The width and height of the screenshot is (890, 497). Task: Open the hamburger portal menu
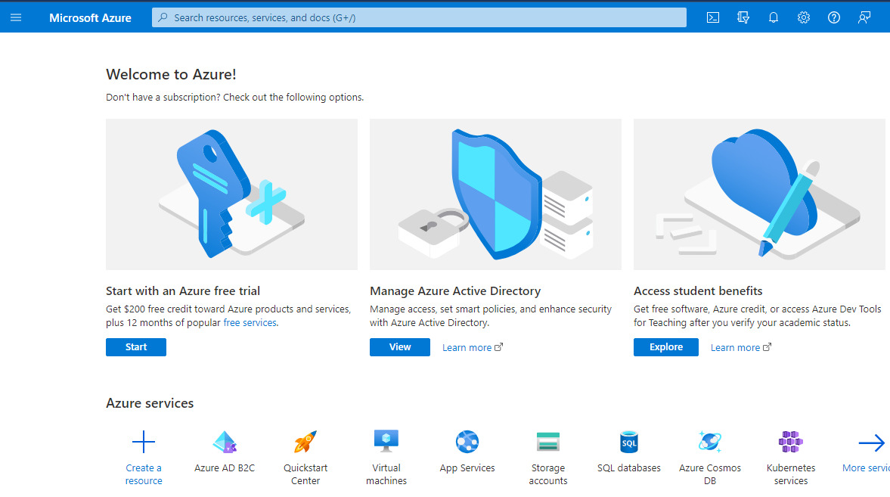point(16,17)
